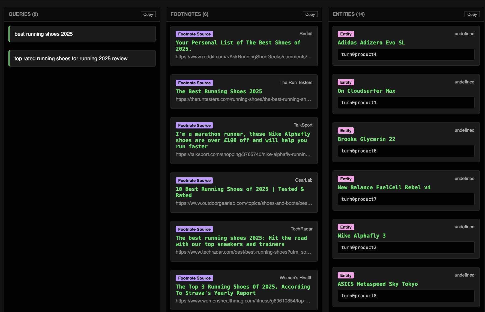Image resolution: width=485 pixels, height=312 pixels.
Task: Select the query 'top rated running shoes for running 2025 review'
Action: pyautogui.click(x=82, y=58)
